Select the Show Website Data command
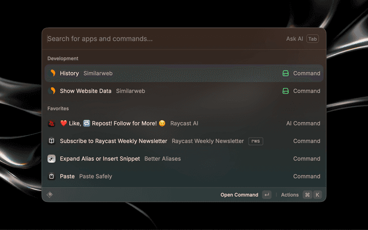 click(x=86, y=91)
